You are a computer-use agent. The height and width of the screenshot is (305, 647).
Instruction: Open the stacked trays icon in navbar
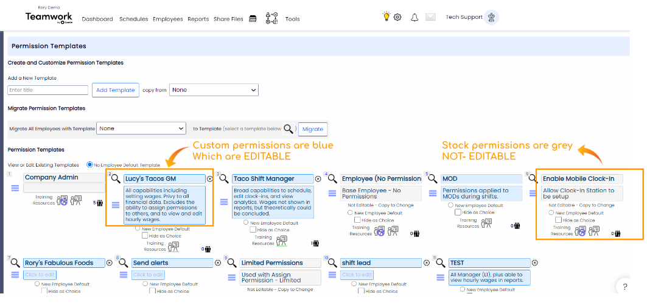(253, 19)
